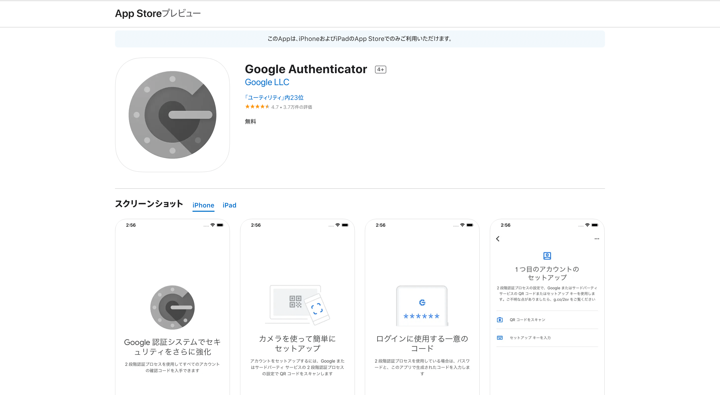Select the QR コードをスキャン option
Viewport: 720px width, 395px height.
click(x=547, y=320)
